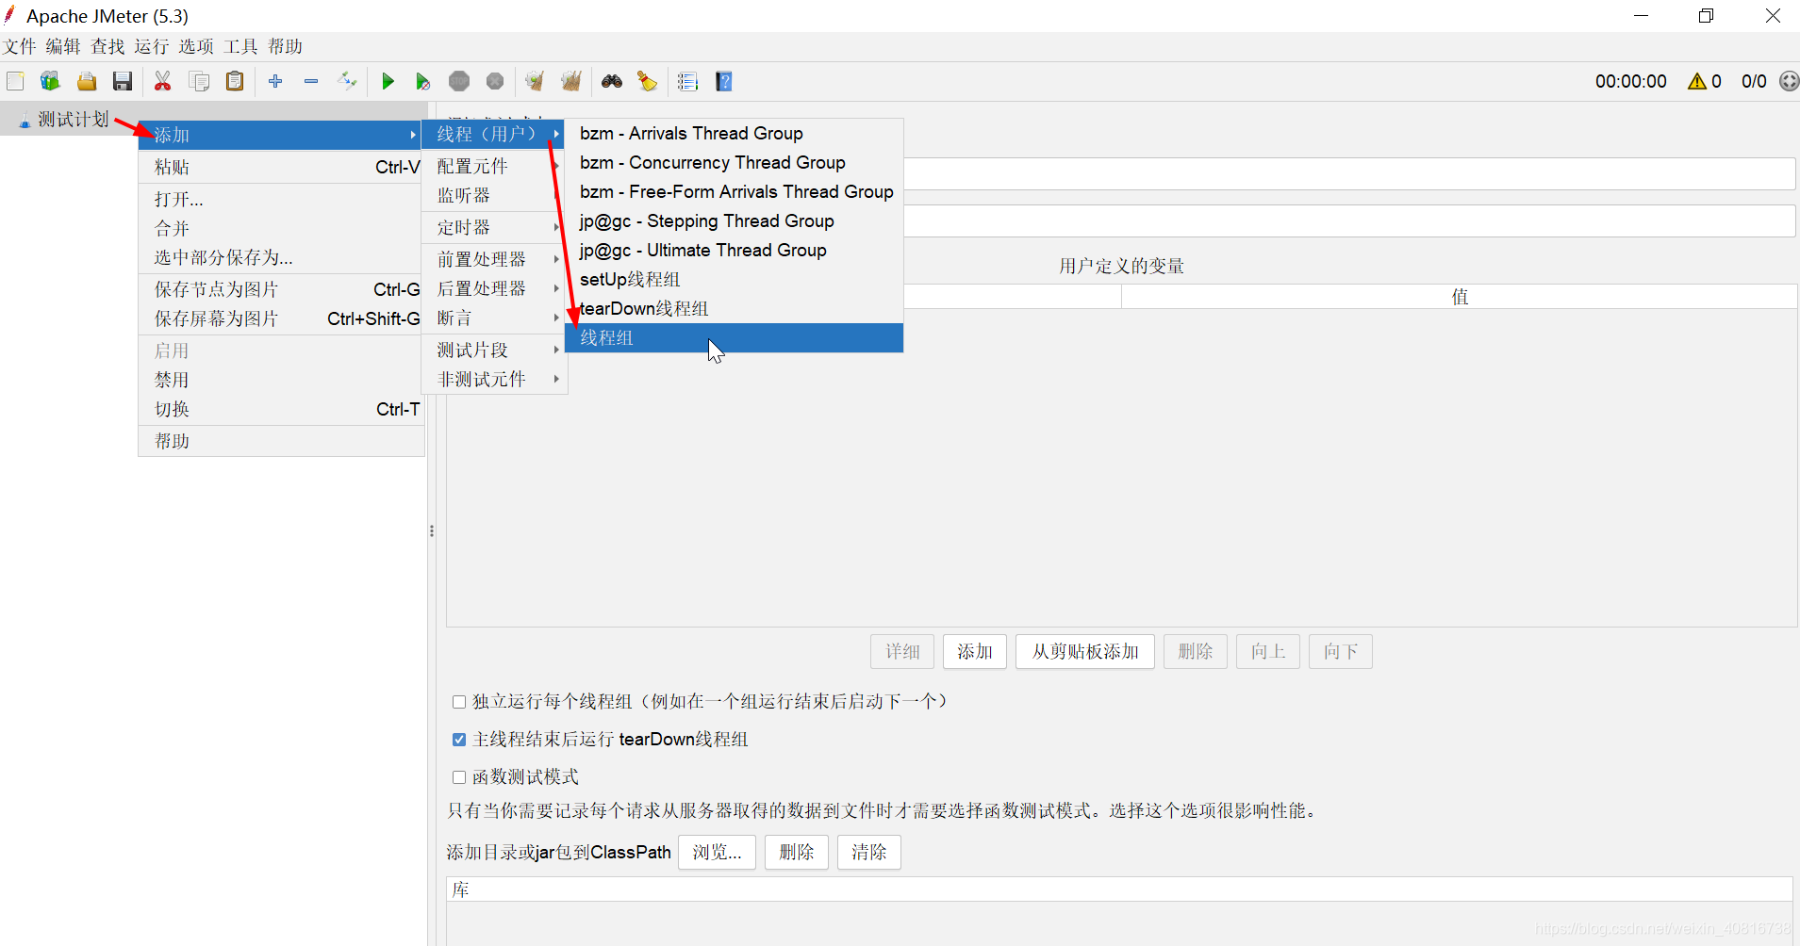Open the 文件 menu
Screen dimensions: 1800x946
pos(19,46)
